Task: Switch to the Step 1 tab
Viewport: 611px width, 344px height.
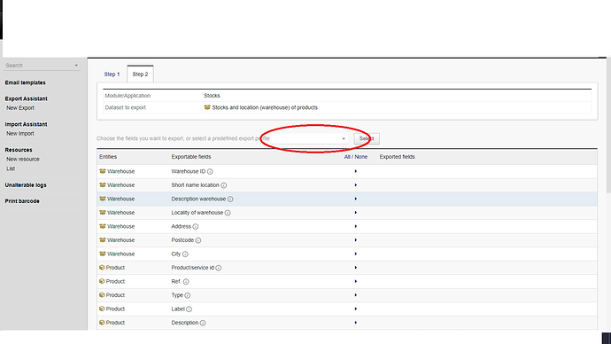Action: pos(112,74)
